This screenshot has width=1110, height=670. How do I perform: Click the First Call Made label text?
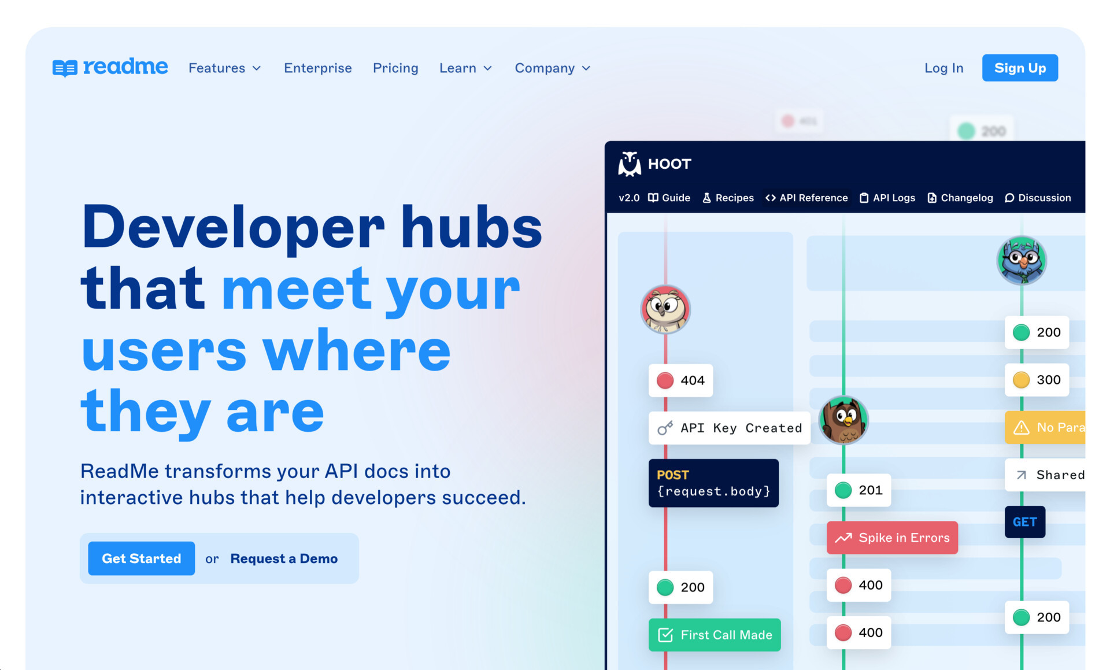click(x=727, y=635)
